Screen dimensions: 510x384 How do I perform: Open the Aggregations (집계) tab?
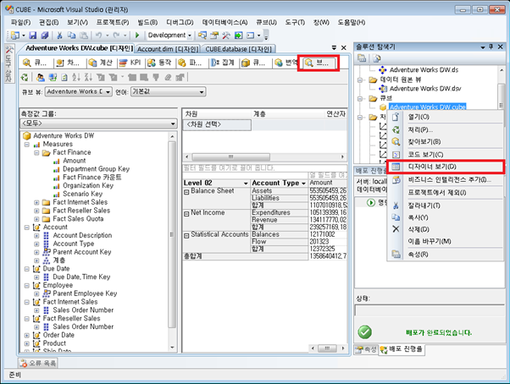223,63
